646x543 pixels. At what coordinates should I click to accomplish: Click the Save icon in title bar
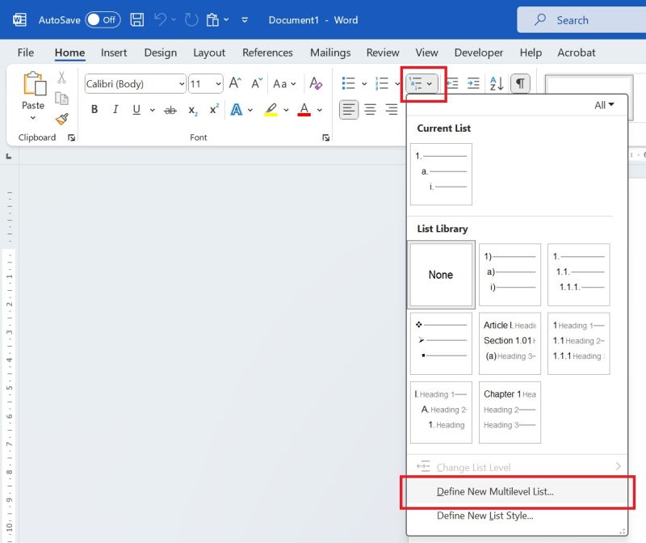[136, 19]
